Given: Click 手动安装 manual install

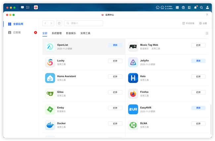Looking at the screenshot, I should pos(188,23).
